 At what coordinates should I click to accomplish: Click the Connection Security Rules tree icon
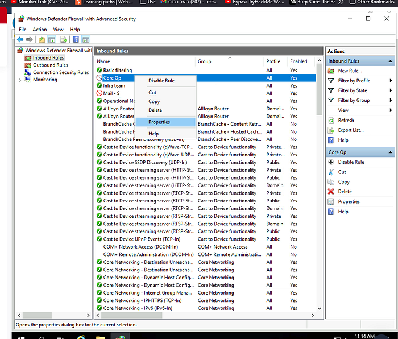[28, 72]
